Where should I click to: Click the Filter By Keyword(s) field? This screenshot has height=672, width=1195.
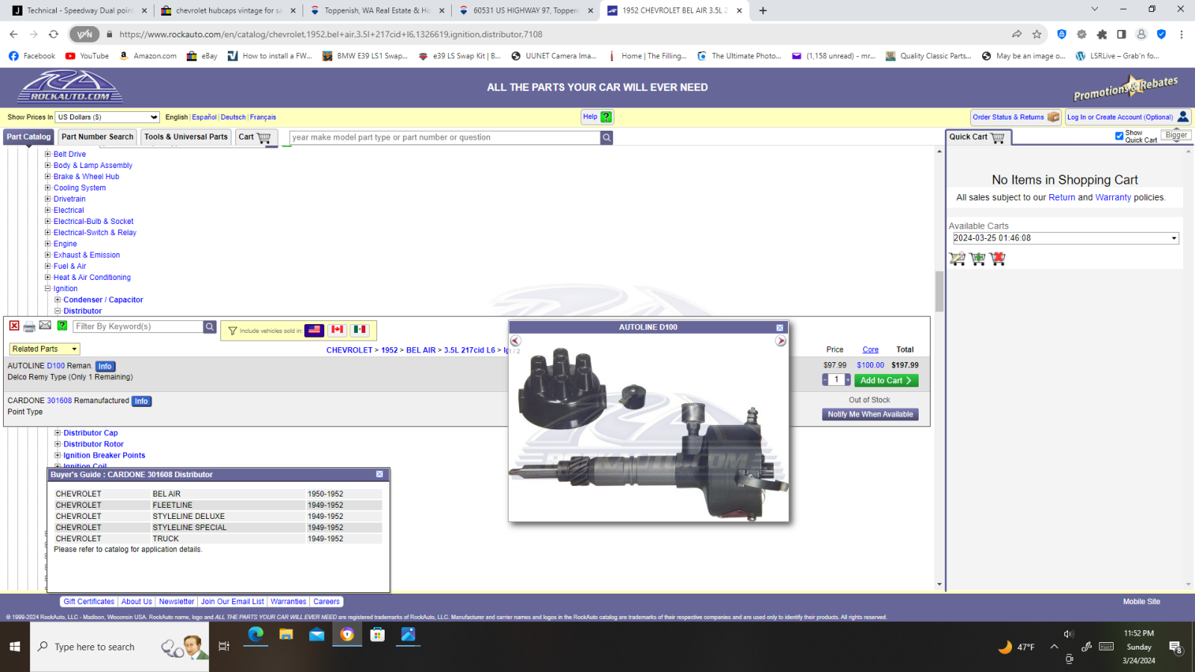coord(138,326)
